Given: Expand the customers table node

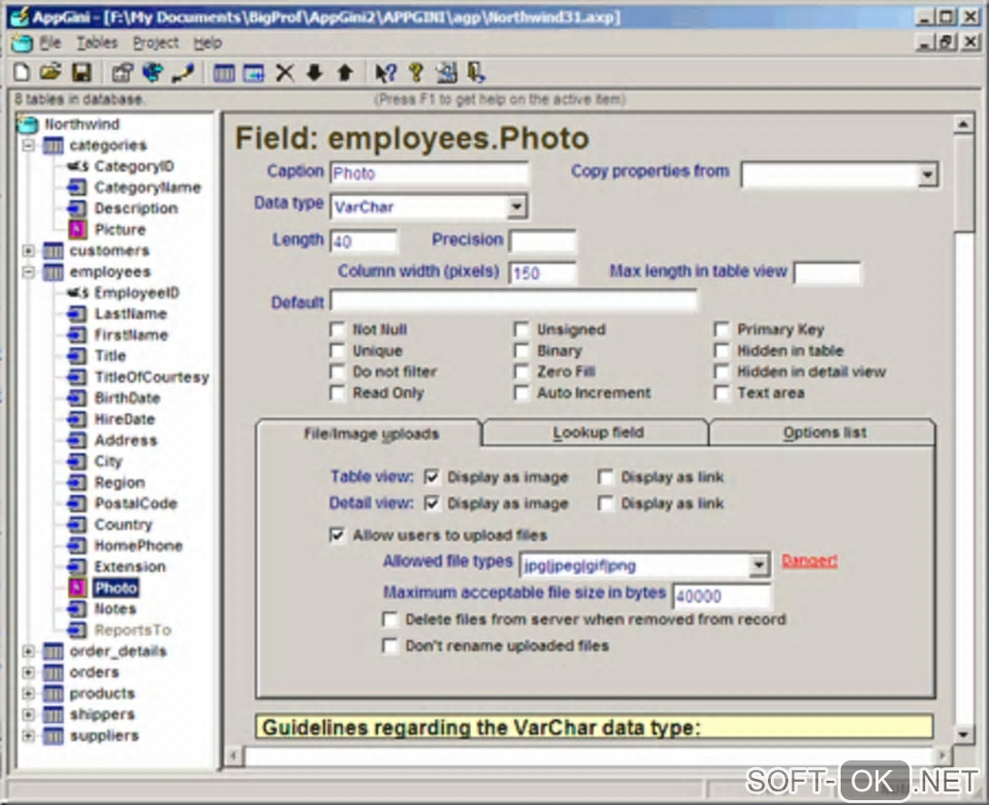Looking at the screenshot, I should (28, 251).
